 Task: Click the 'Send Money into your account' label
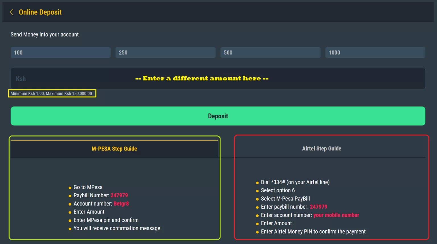(x=45, y=34)
